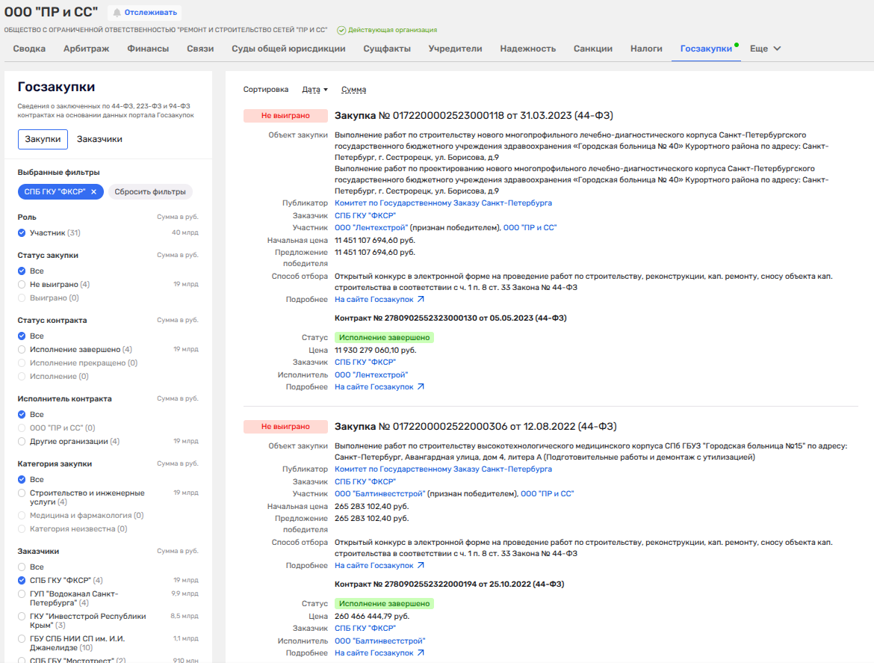Open the ООО "Лентехстрой" participant link

tap(371, 228)
